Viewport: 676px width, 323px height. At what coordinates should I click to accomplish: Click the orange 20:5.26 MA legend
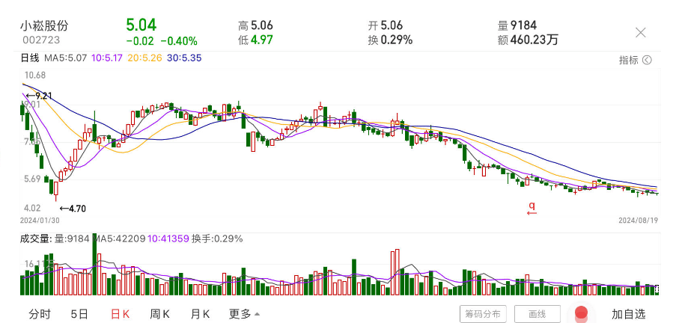tap(145, 58)
